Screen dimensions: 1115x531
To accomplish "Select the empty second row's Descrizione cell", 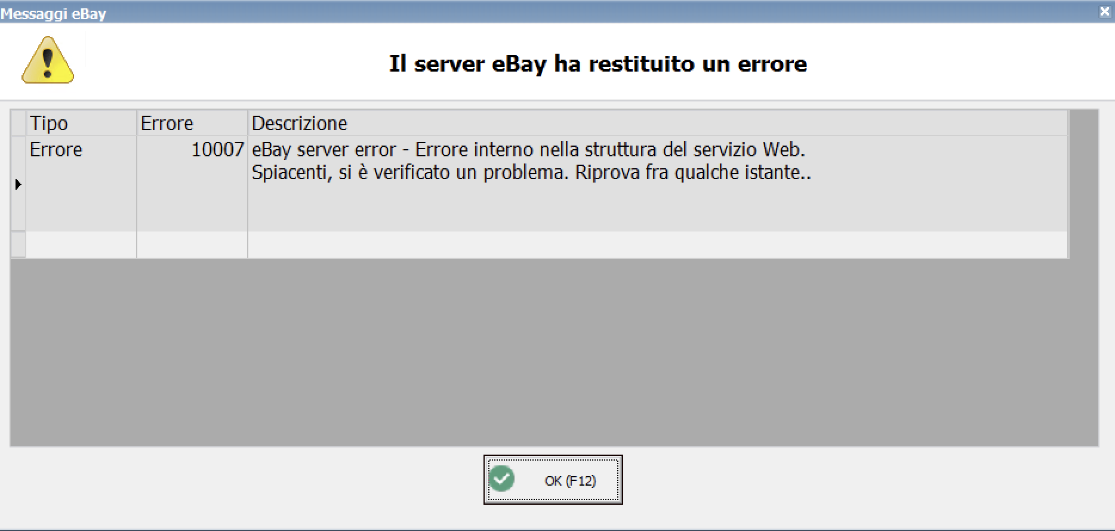I will pyautogui.click(x=658, y=245).
